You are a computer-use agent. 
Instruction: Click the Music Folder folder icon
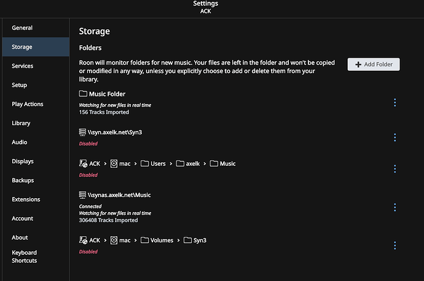83,94
